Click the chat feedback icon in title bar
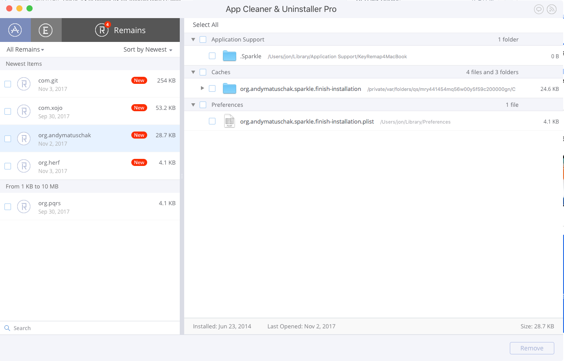 (538, 9)
